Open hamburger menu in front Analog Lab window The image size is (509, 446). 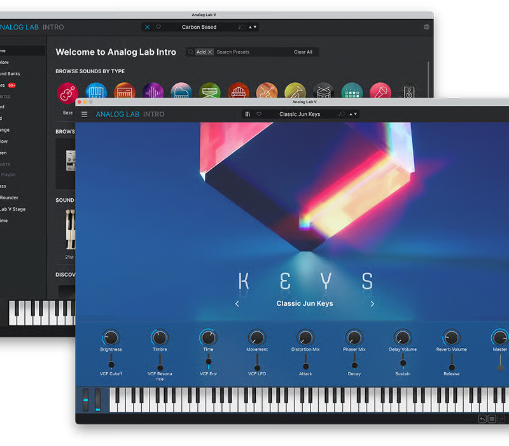(85, 115)
